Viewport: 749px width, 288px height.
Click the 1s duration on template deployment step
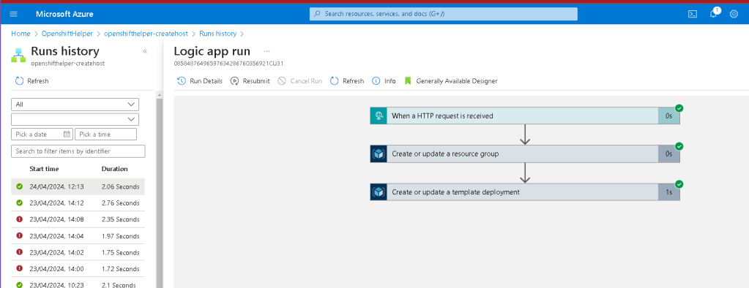(x=668, y=192)
